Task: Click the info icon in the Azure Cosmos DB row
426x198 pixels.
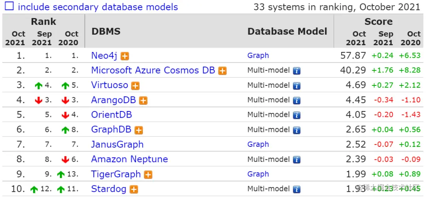Action: point(297,71)
